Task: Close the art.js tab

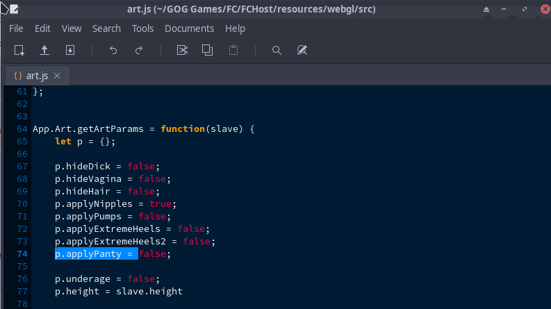Action: [57, 76]
